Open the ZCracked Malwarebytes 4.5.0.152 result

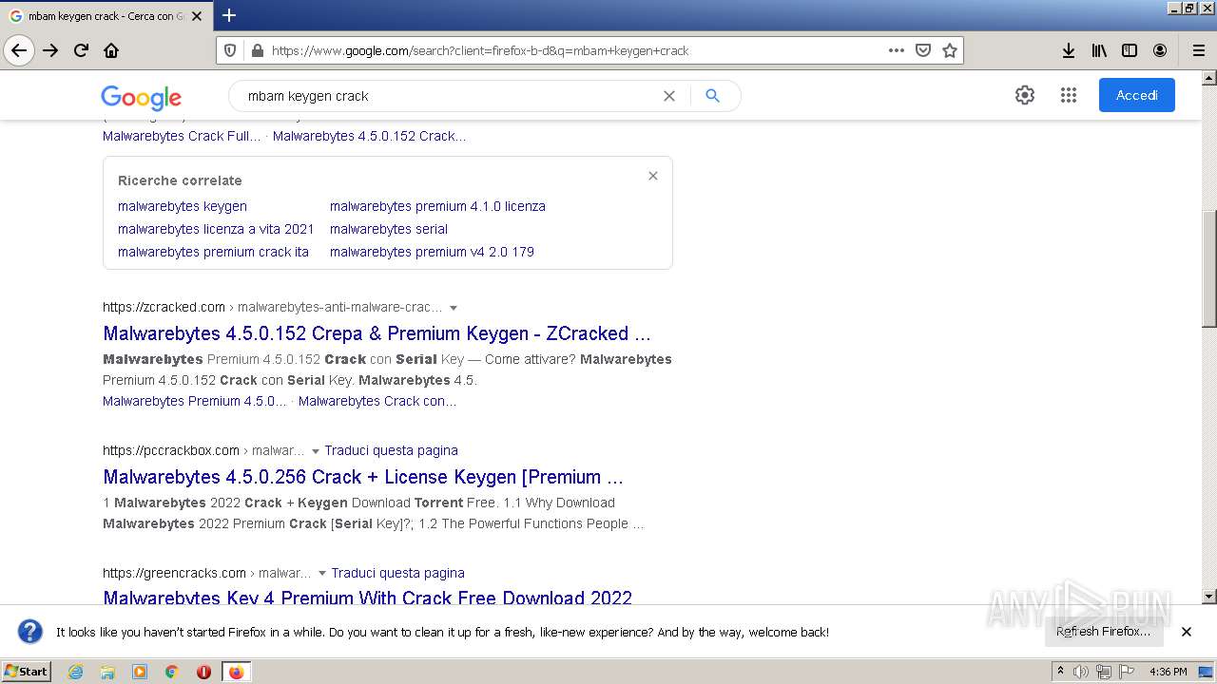click(x=377, y=333)
